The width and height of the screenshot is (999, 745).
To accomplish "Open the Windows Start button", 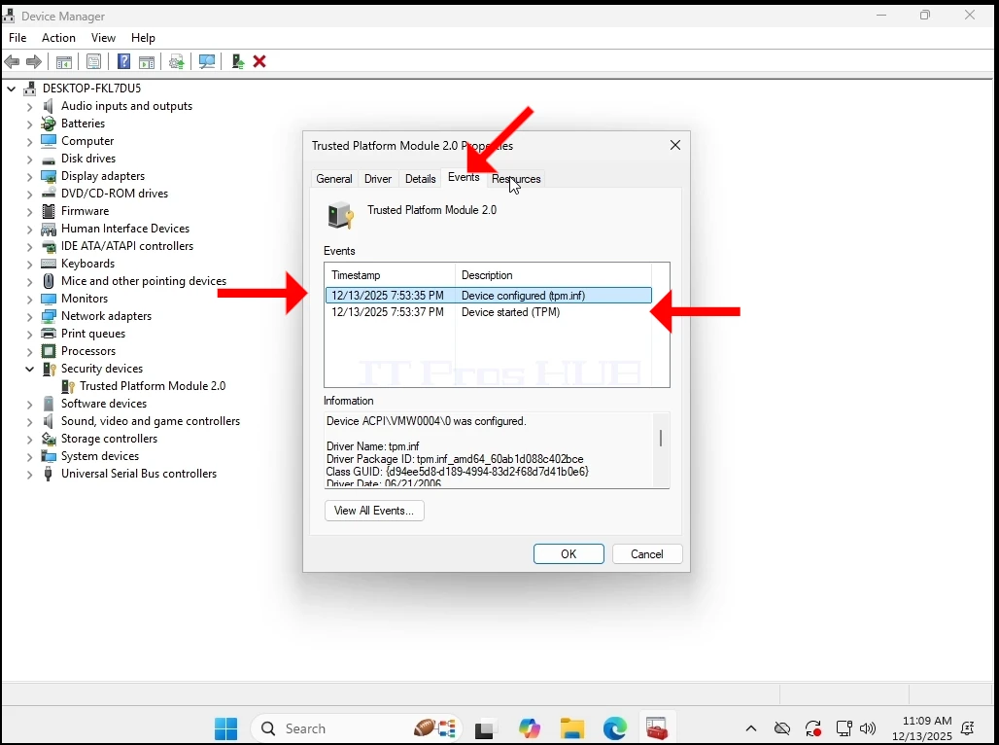I will (x=225, y=728).
